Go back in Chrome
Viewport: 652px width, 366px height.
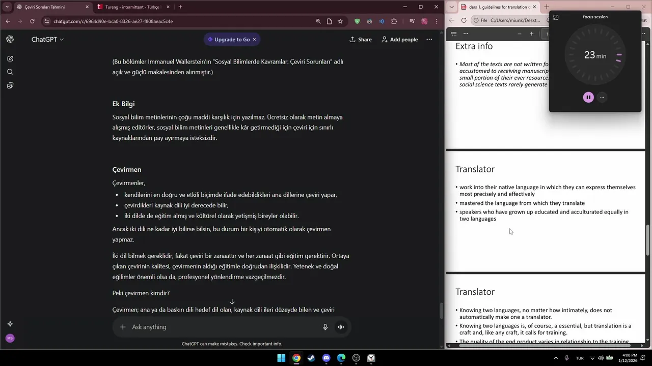click(x=8, y=21)
